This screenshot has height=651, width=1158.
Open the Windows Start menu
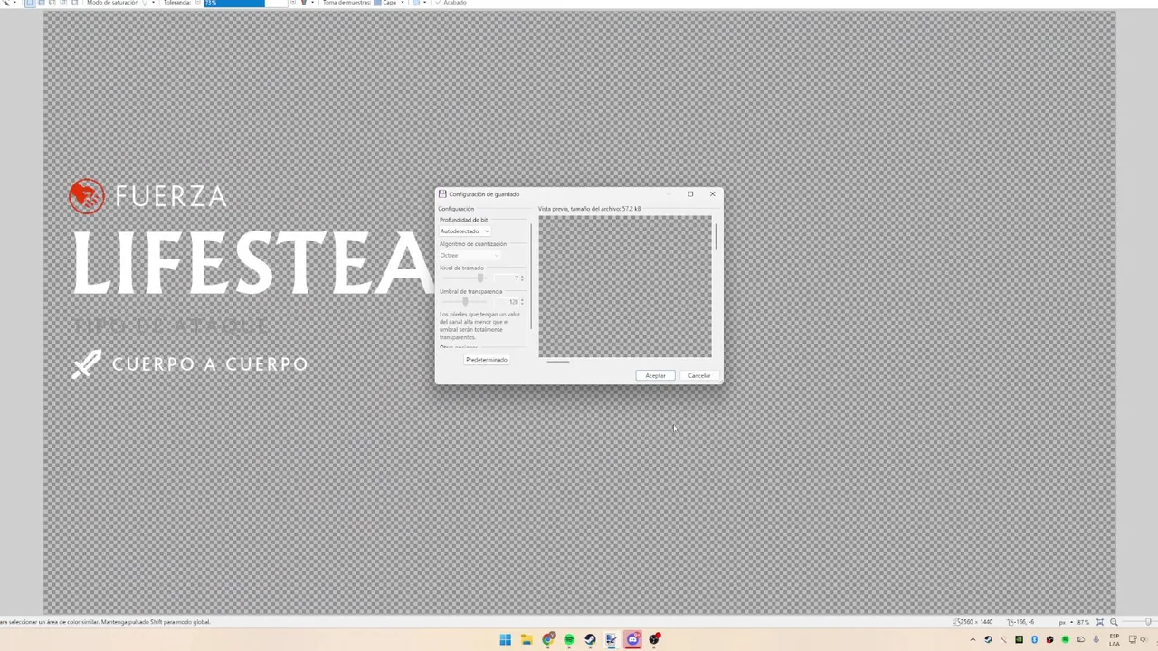(505, 639)
